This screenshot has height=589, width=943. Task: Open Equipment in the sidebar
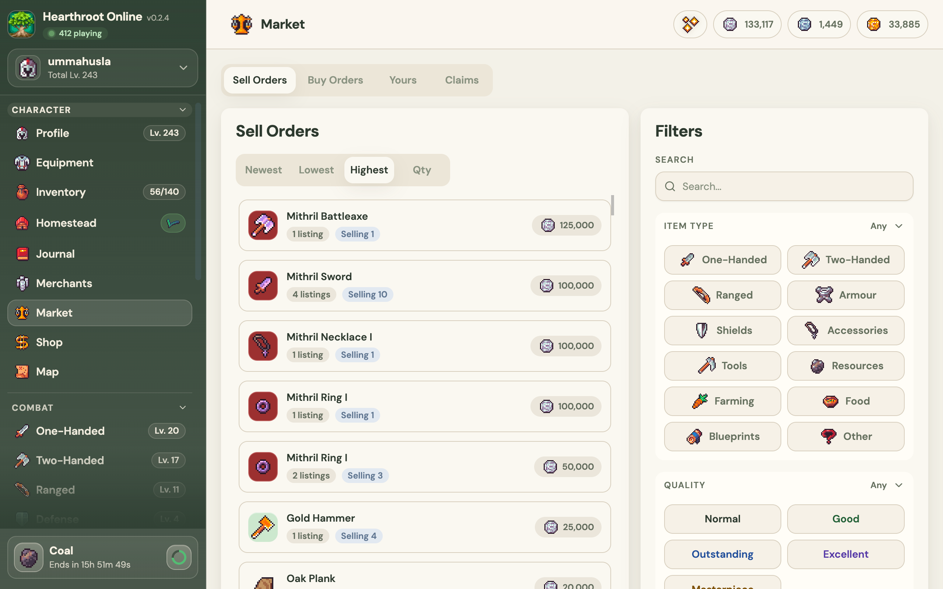[100, 162]
